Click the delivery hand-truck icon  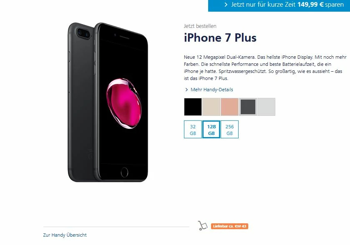pos(202,225)
